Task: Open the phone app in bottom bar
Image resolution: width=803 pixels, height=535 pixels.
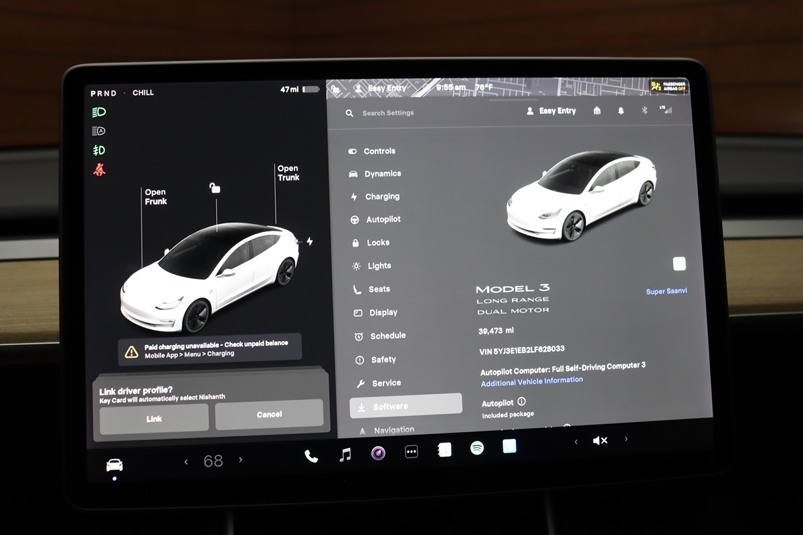Action: coord(311,456)
